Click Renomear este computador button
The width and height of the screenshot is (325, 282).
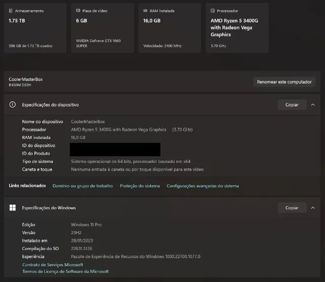point(284,82)
